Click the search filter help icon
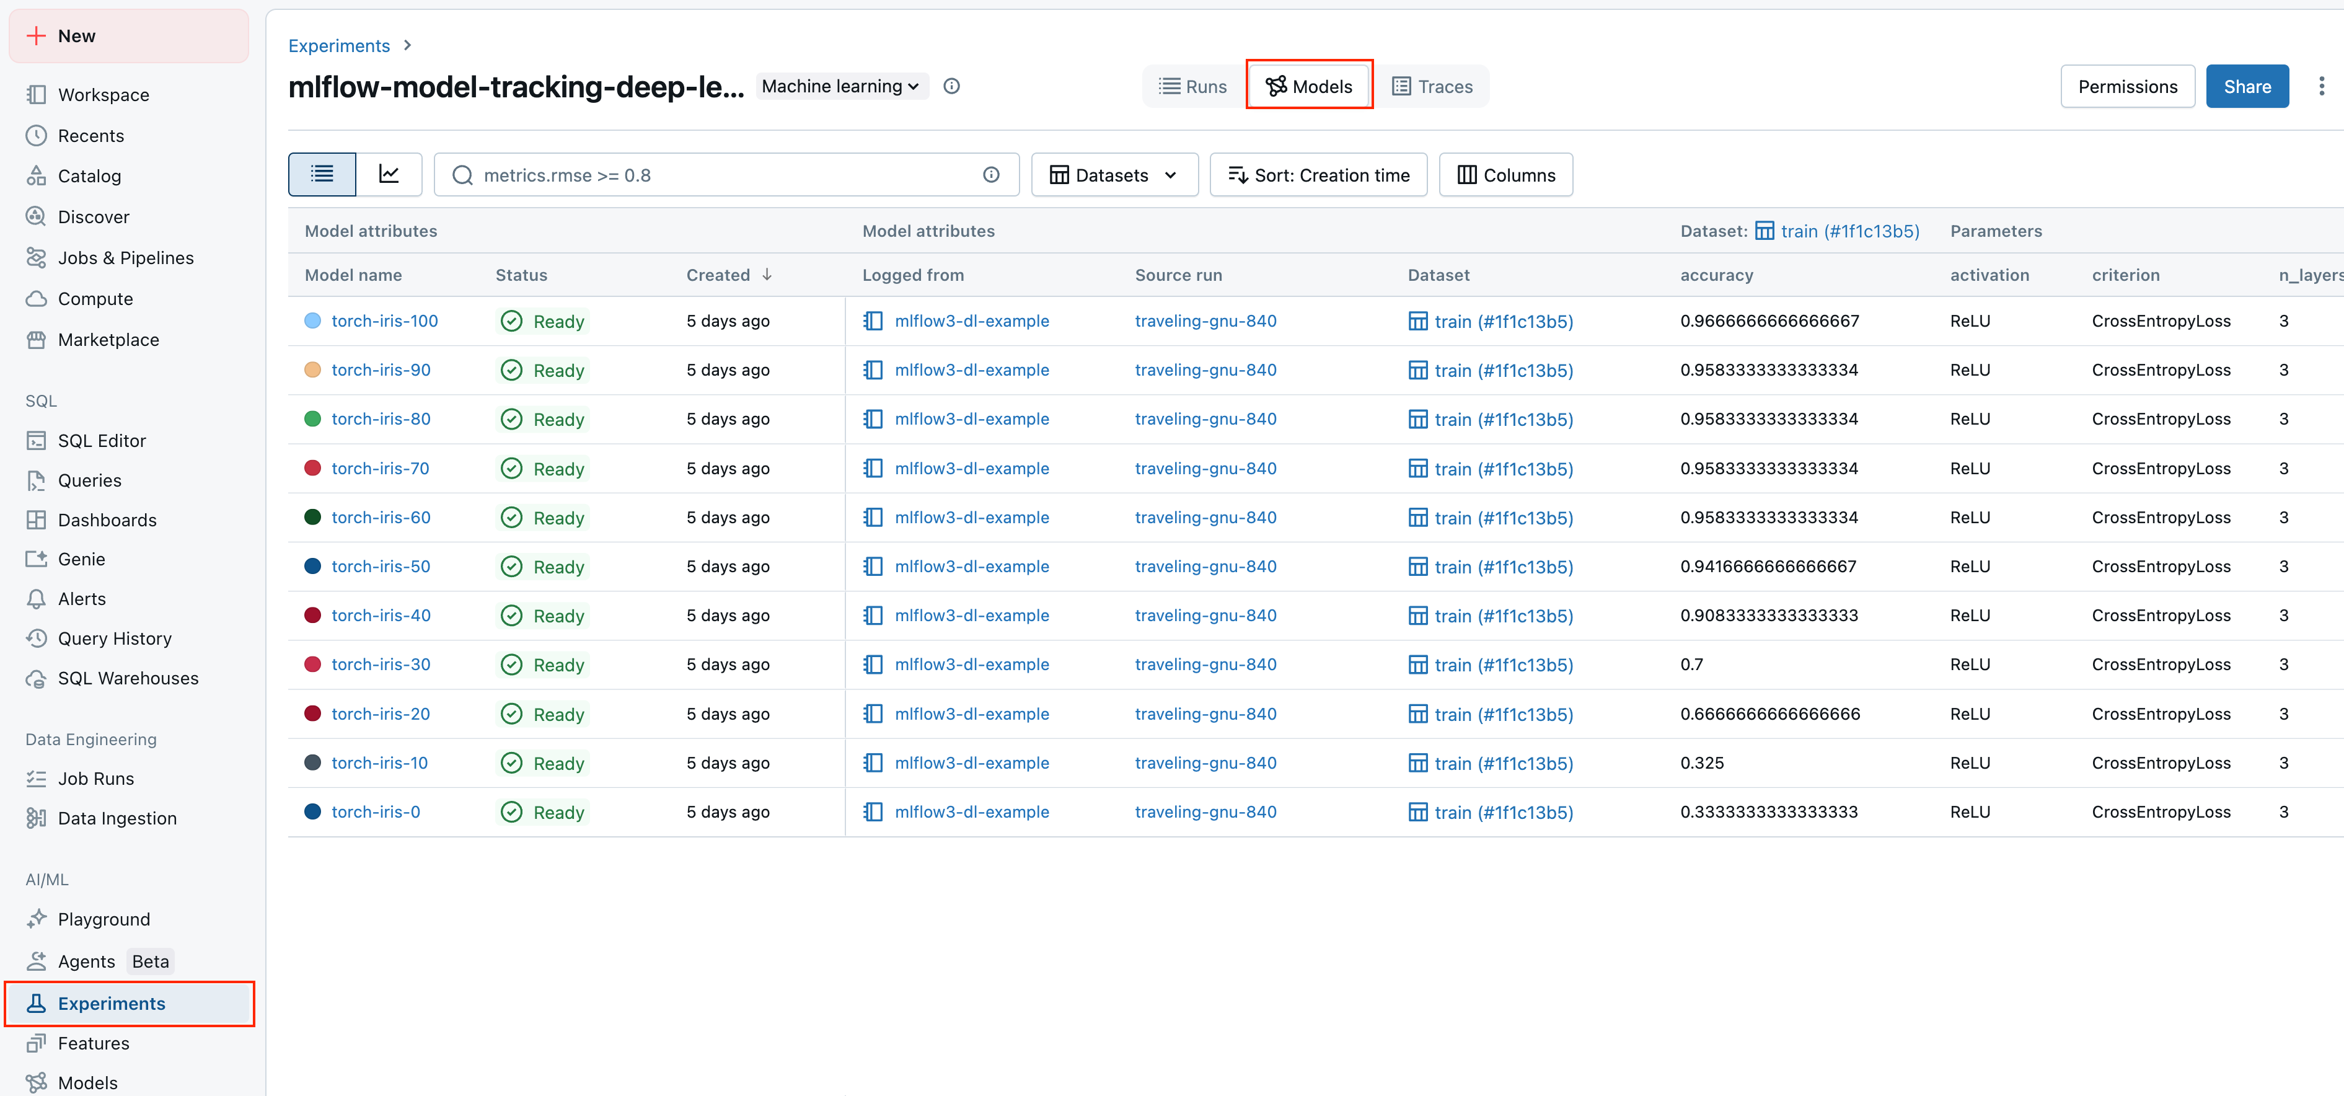Image resolution: width=2344 pixels, height=1096 pixels. coord(991,175)
